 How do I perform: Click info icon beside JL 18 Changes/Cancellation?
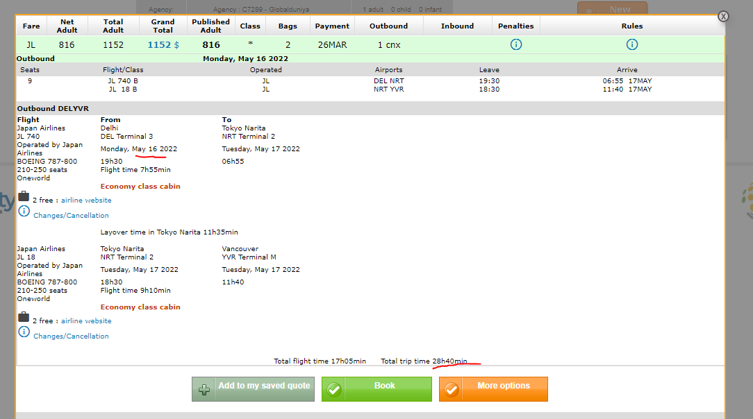pos(24,332)
